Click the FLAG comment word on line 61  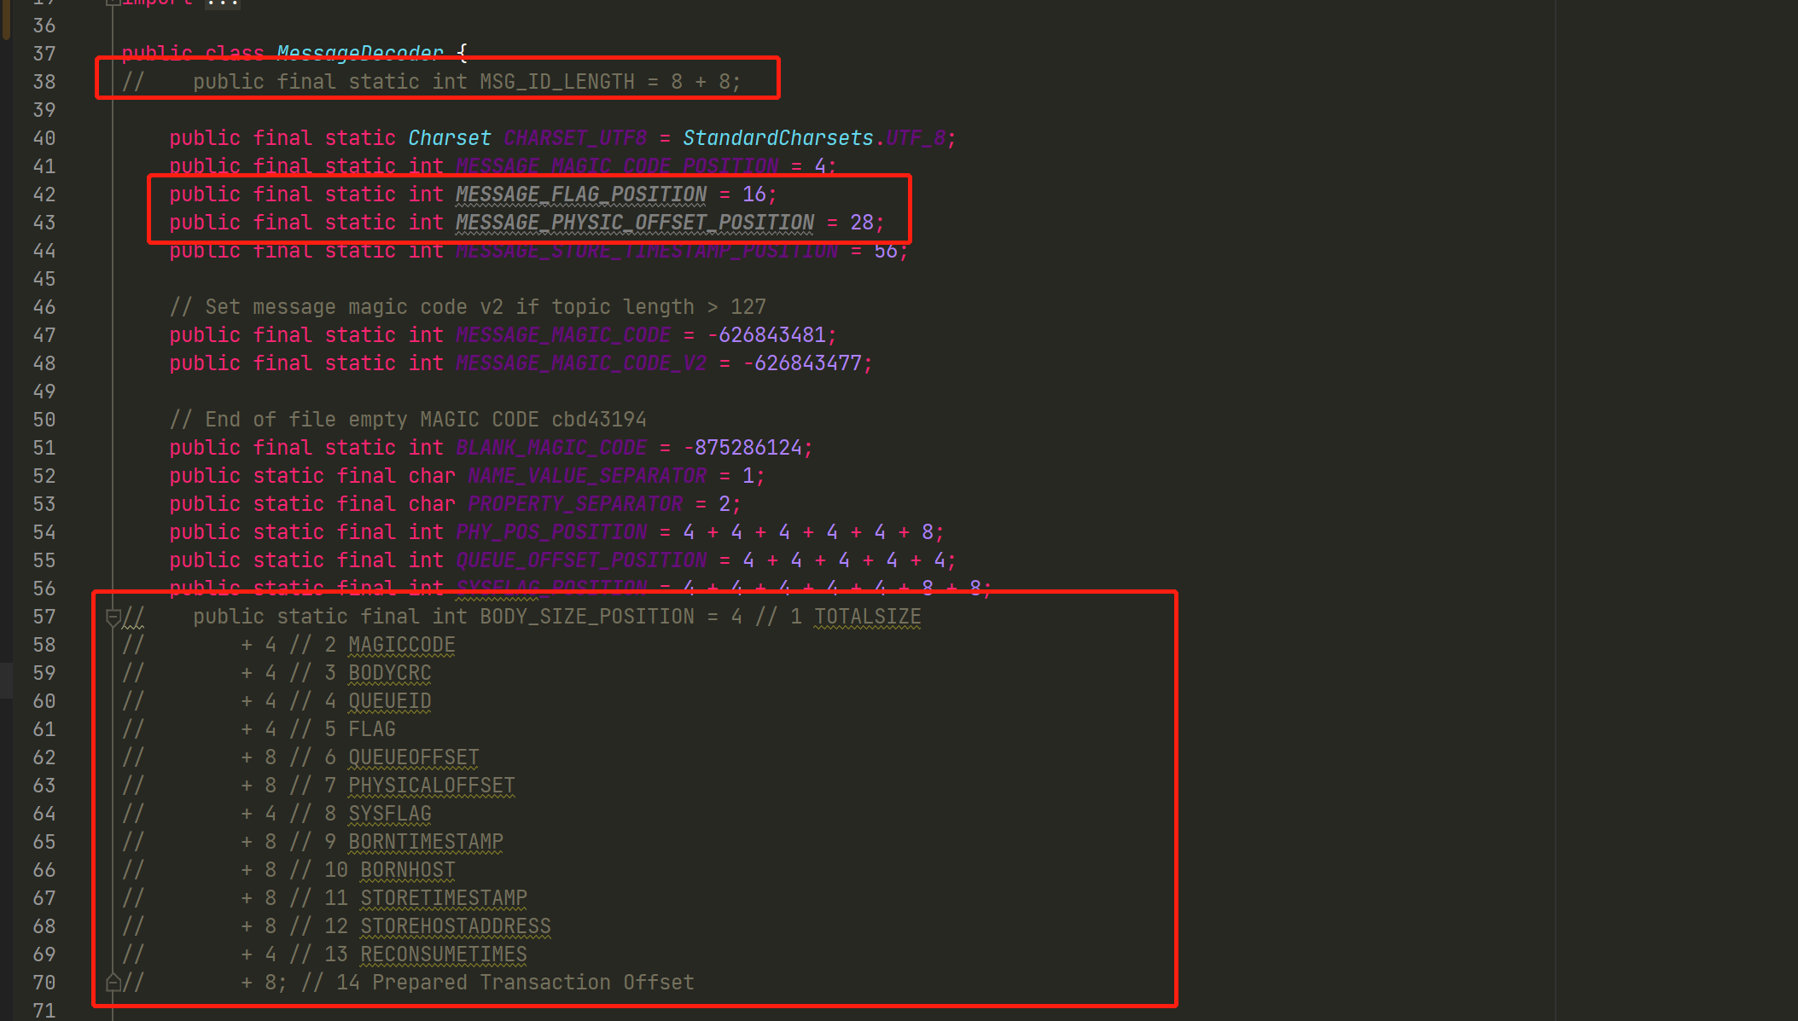tap(372, 729)
